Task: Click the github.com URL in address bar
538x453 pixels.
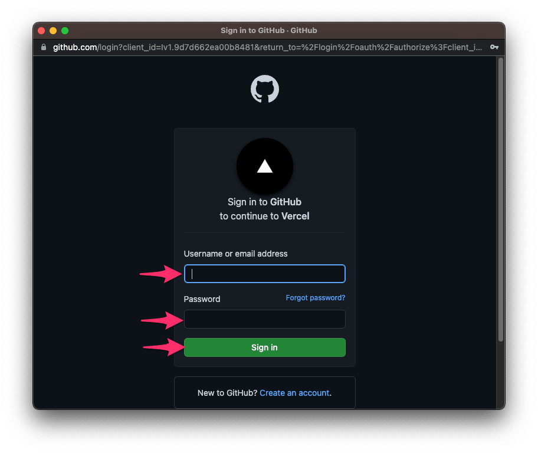Action: (x=267, y=47)
